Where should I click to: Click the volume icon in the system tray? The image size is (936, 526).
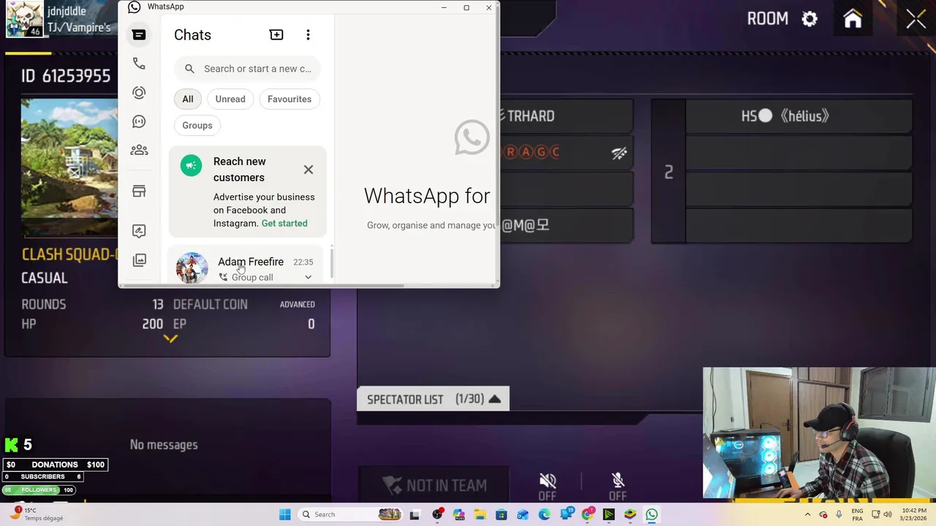(889, 514)
